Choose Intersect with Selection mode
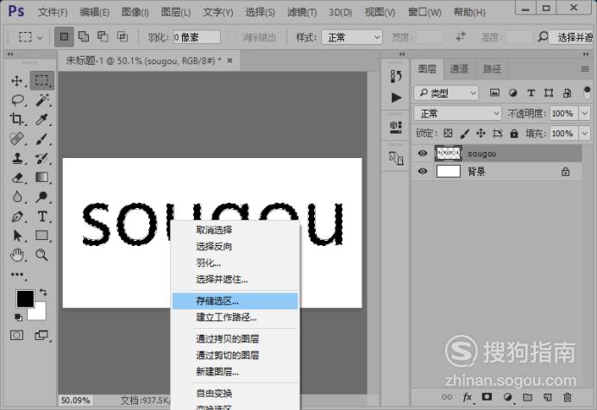Screen dimensions: 597x410 (x=123, y=37)
